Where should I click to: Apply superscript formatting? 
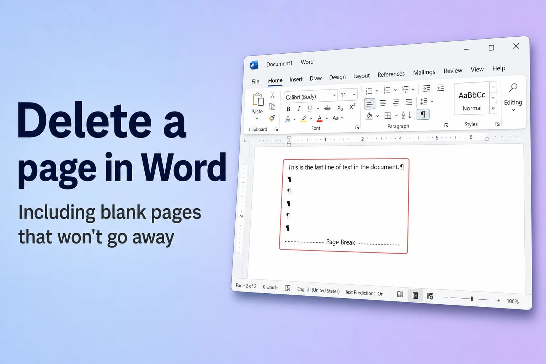tap(352, 107)
